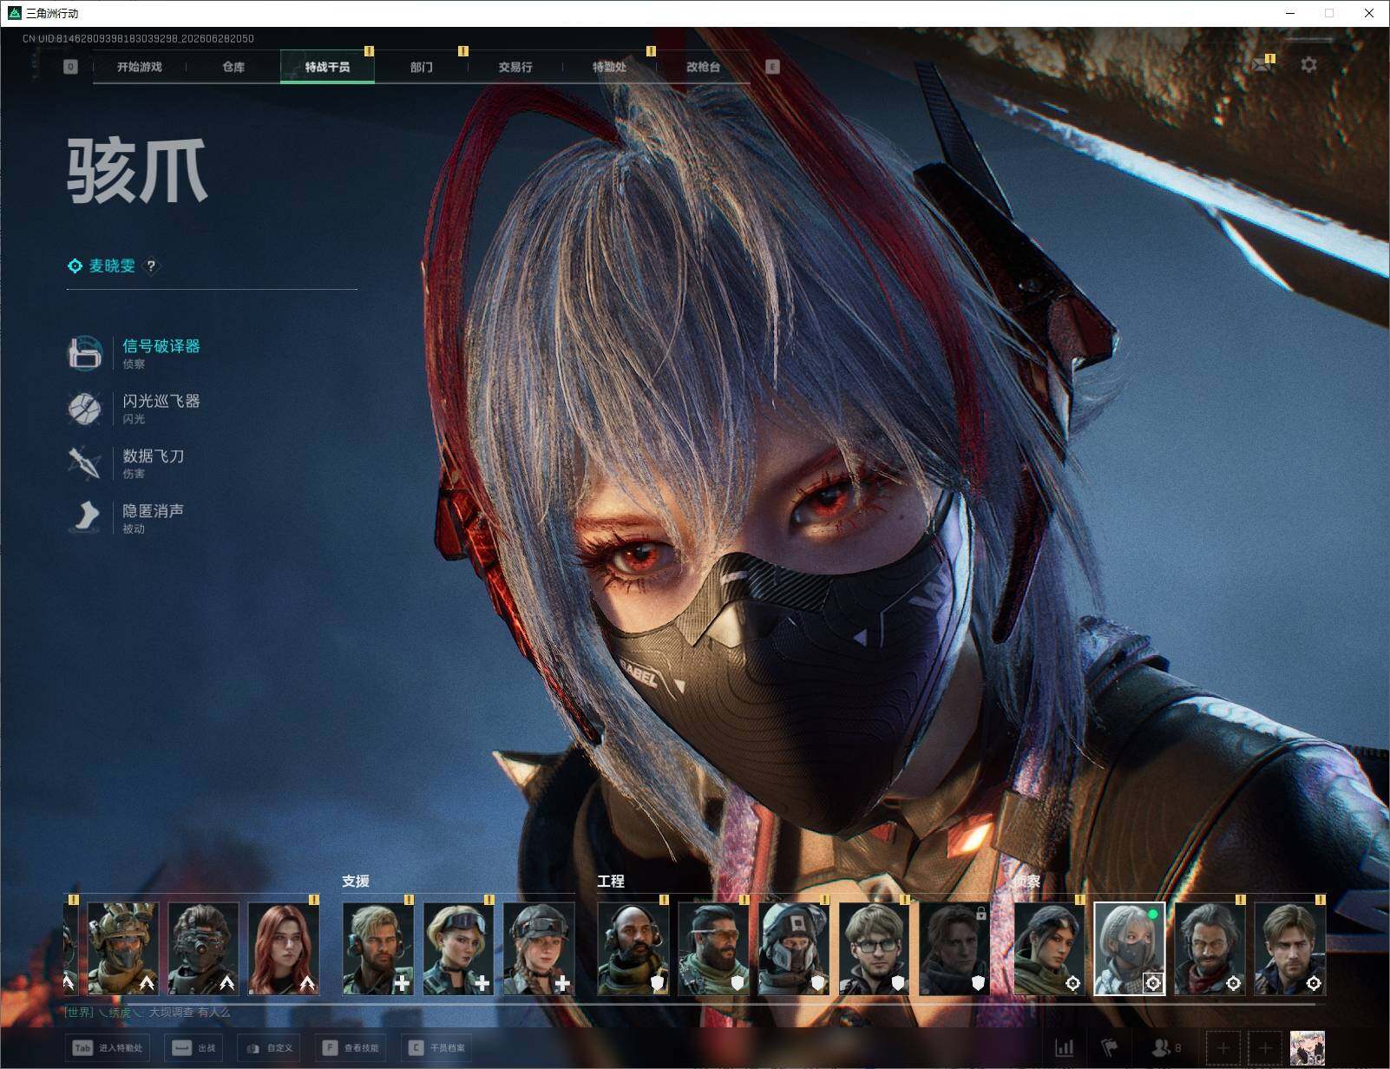Viewport: 1390px width, 1069px height.
Task: Select the engineer operator wearing glasses
Action: [x=875, y=948]
